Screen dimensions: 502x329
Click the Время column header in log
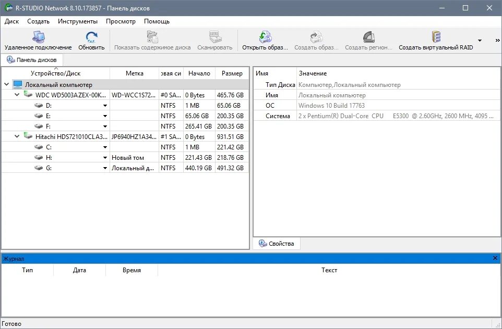coord(132,270)
